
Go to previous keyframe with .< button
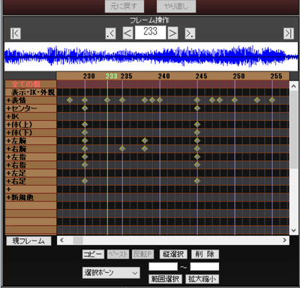110,33
